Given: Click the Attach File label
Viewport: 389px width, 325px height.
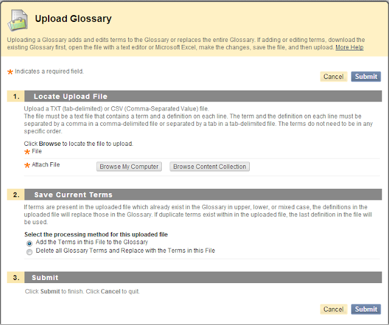Looking at the screenshot, I should [46, 165].
